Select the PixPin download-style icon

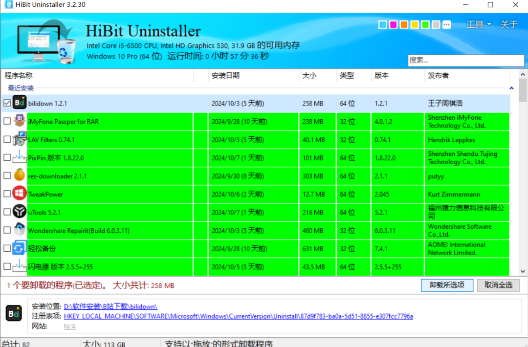20,158
